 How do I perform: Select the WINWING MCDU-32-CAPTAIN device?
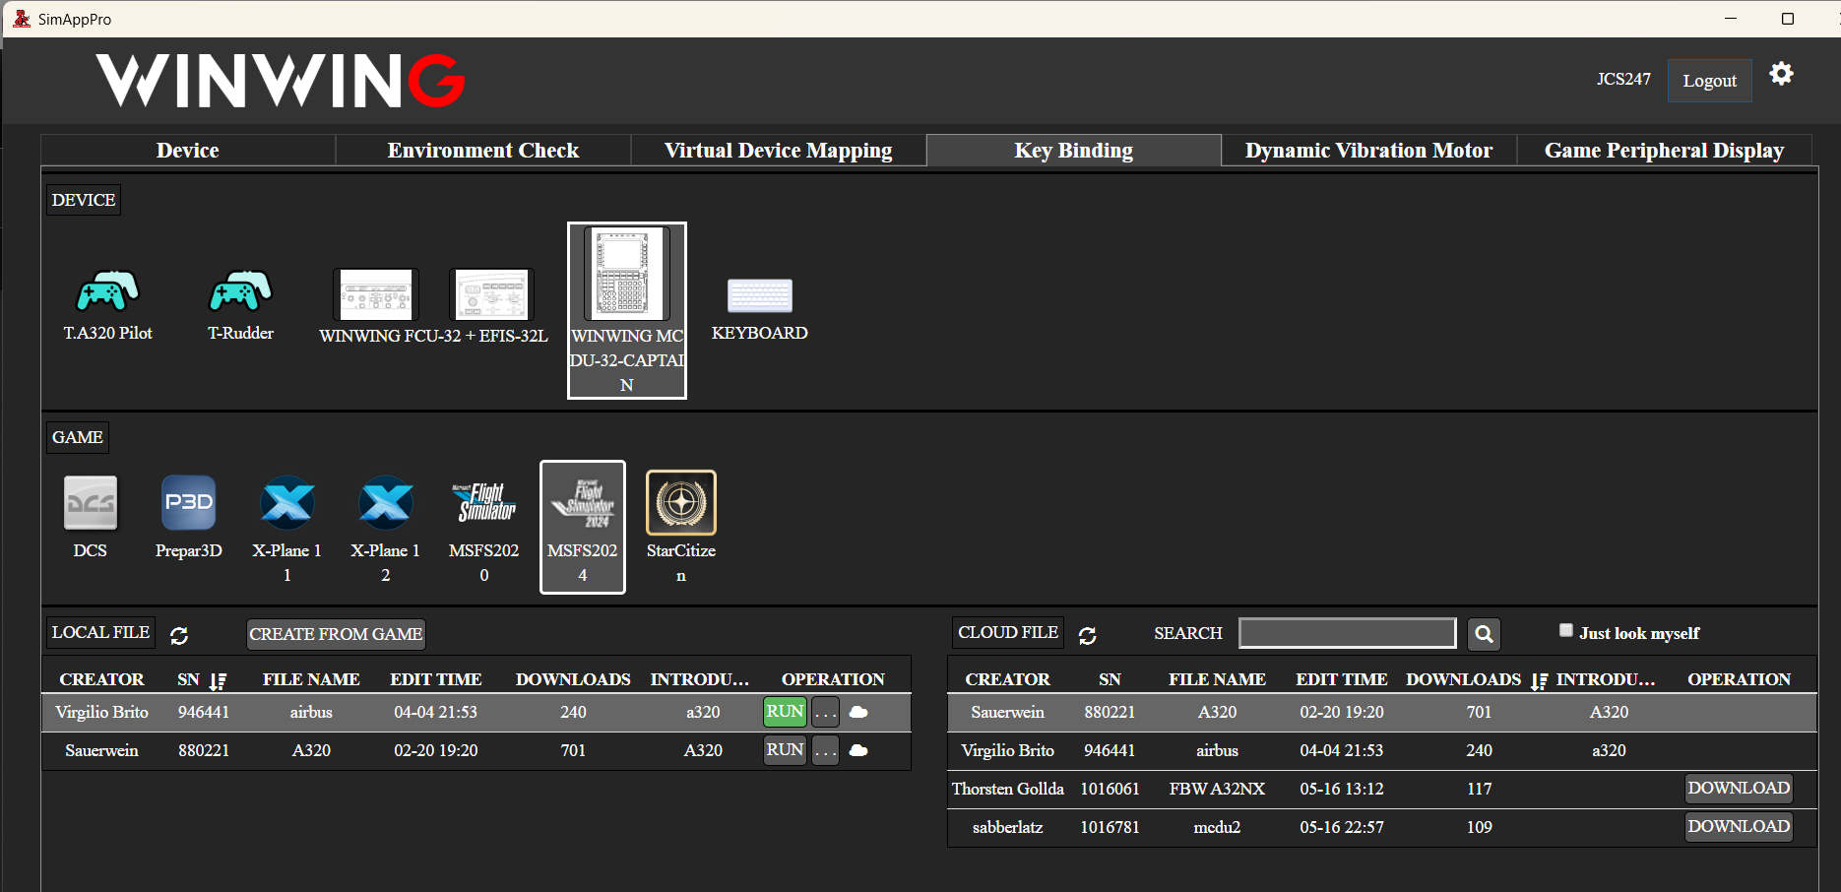tap(627, 310)
